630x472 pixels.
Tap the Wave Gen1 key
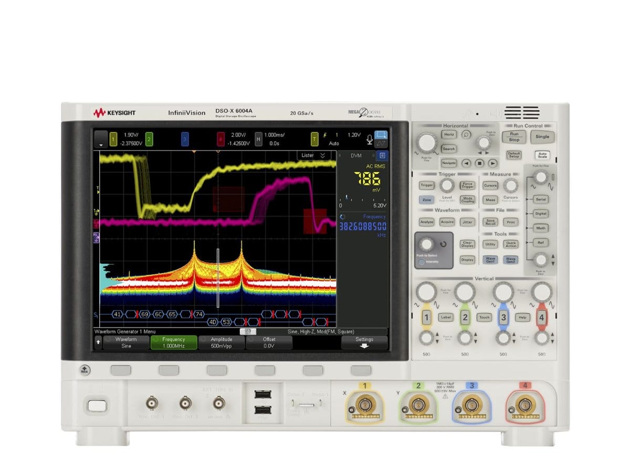pyautogui.click(x=490, y=260)
